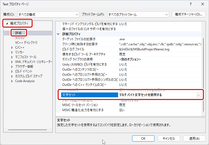Collapse the 詳細プロパティ section chevron
Viewport: 209px width, 145px height.
pos(58,34)
